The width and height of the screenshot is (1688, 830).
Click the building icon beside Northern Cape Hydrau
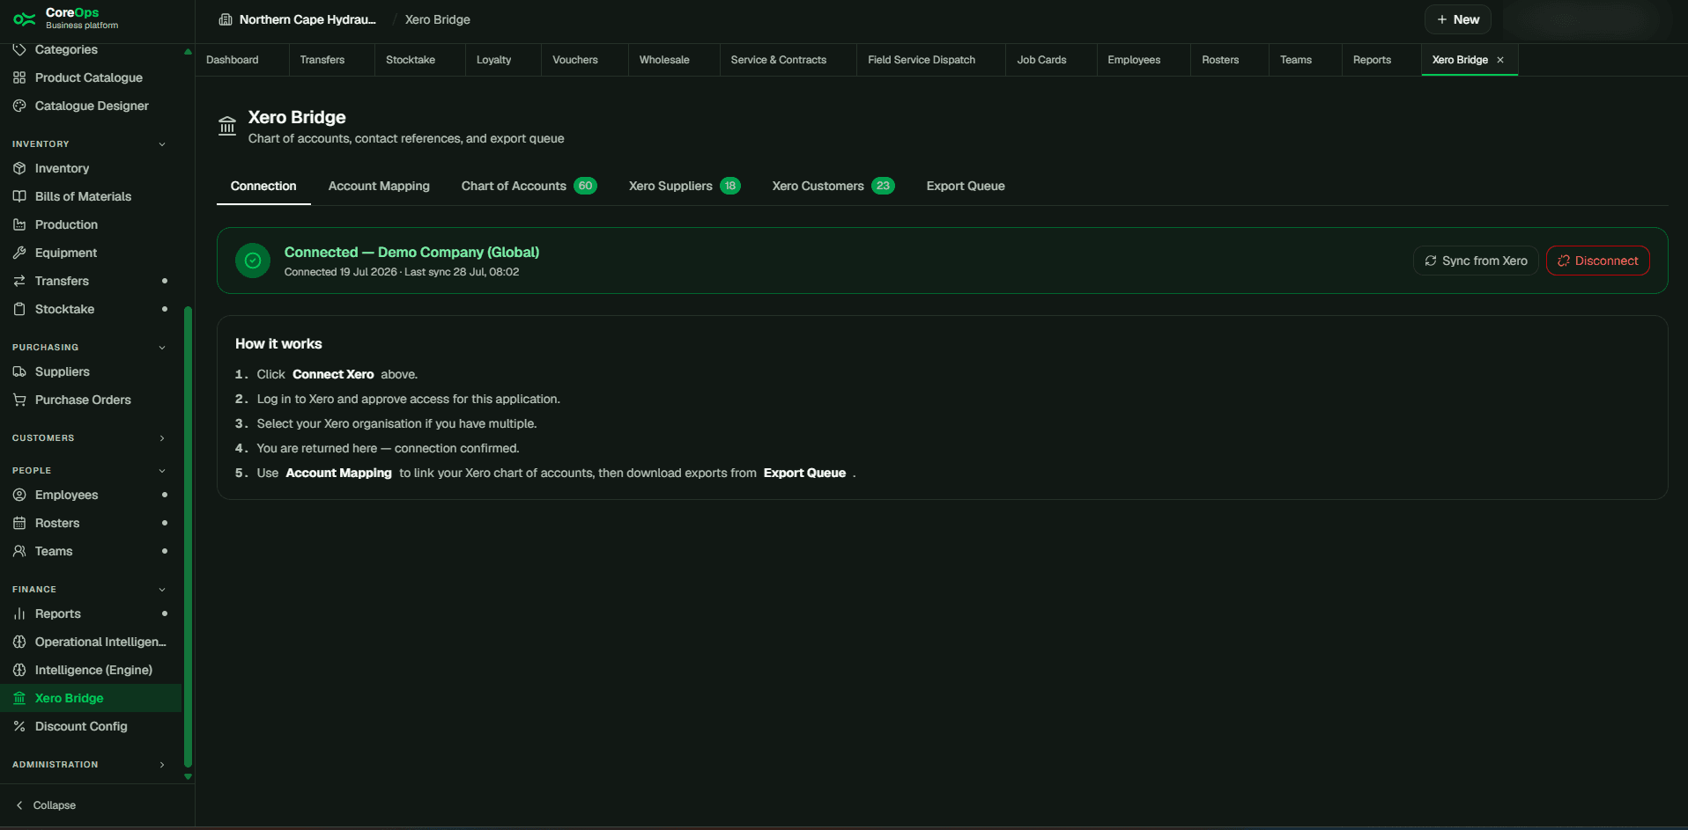(226, 19)
